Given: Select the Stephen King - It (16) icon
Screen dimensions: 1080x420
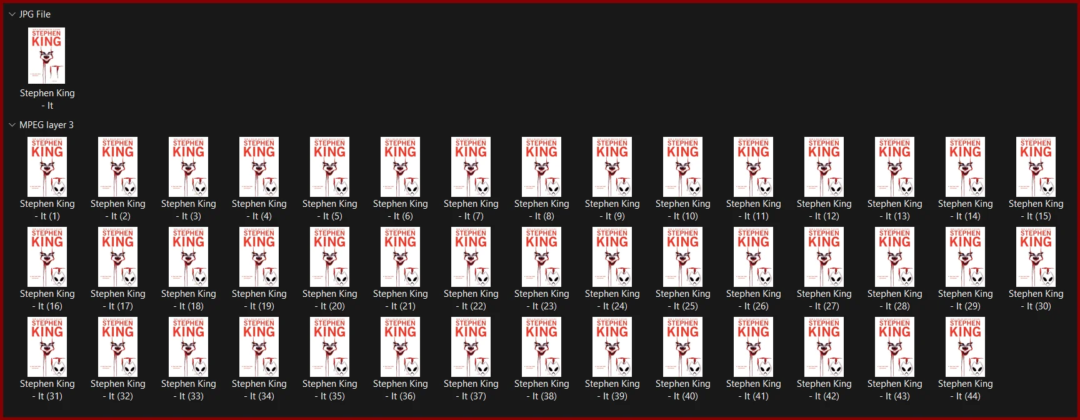Looking at the screenshot, I should [47, 257].
